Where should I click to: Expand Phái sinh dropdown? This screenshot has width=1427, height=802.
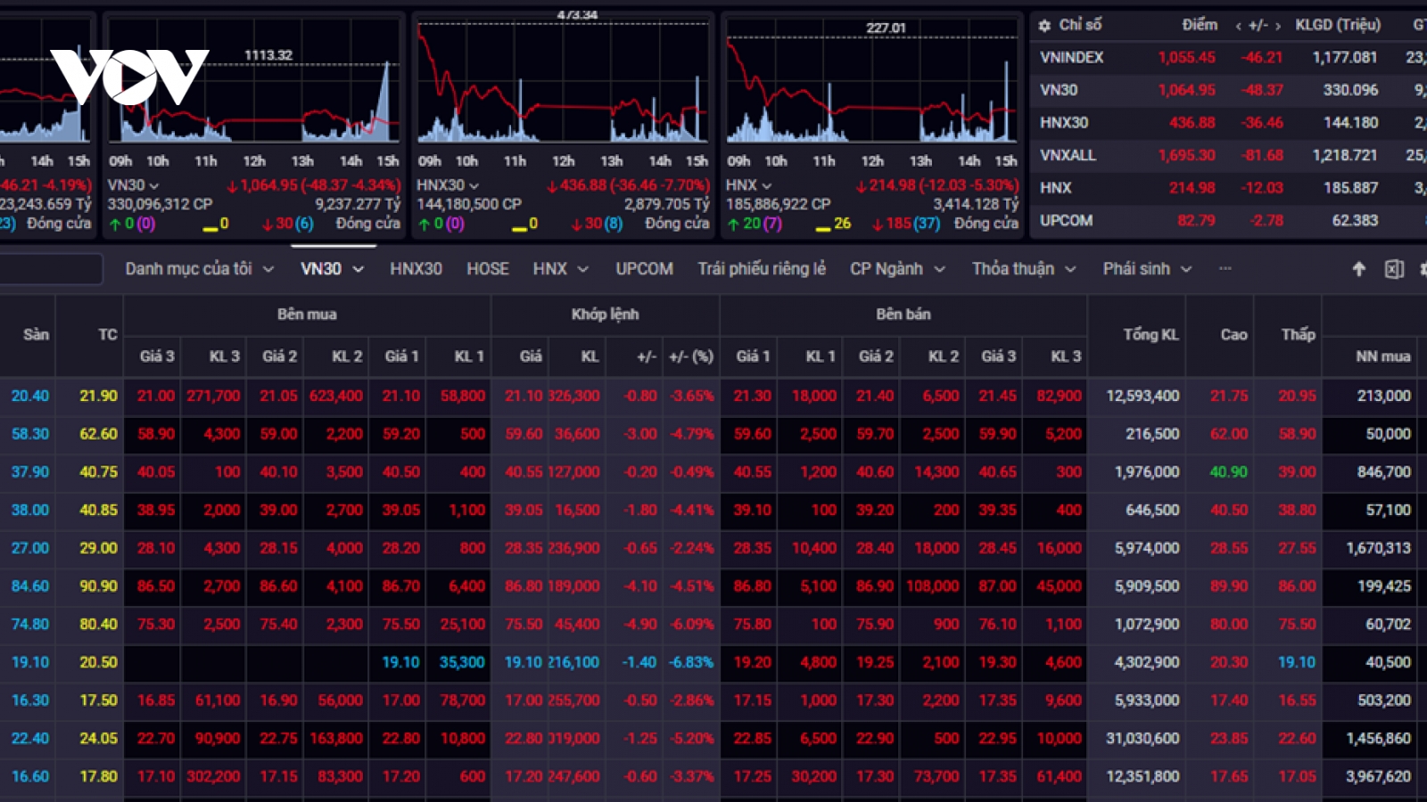coord(1186,269)
